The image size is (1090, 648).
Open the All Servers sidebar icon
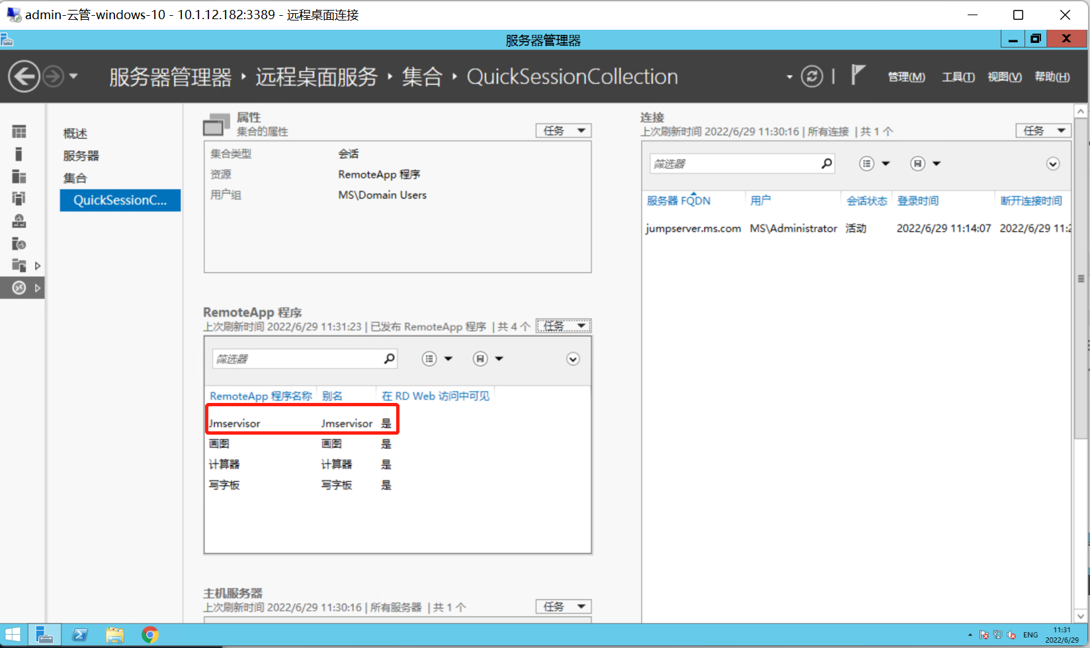click(x=19, y=176)
